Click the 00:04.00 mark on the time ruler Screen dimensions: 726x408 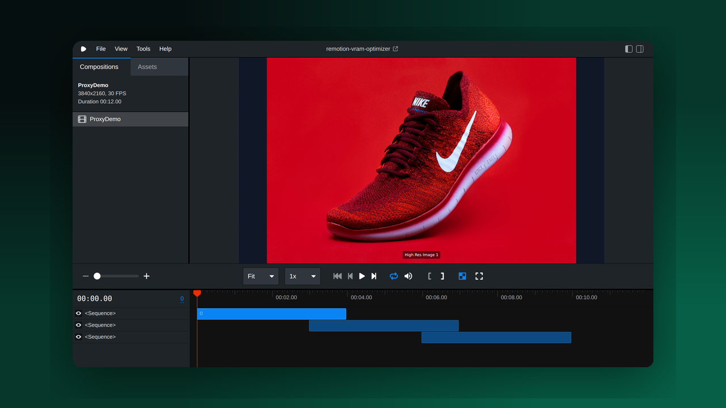point(361,297)
